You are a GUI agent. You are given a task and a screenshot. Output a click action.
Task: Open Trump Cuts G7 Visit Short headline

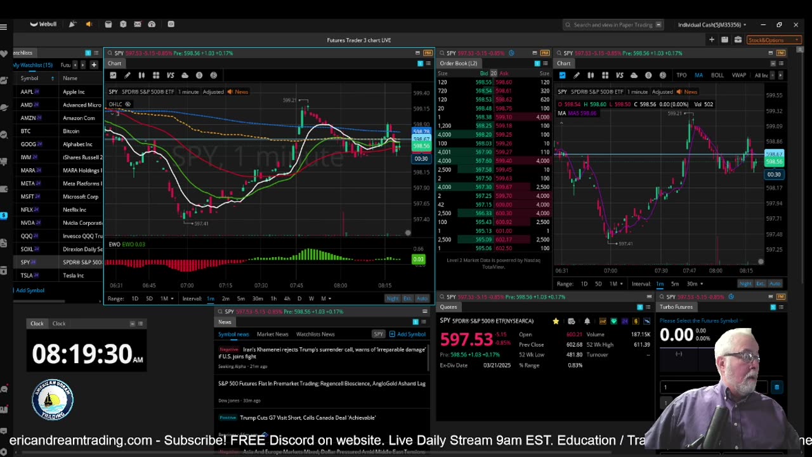point(308,418)
